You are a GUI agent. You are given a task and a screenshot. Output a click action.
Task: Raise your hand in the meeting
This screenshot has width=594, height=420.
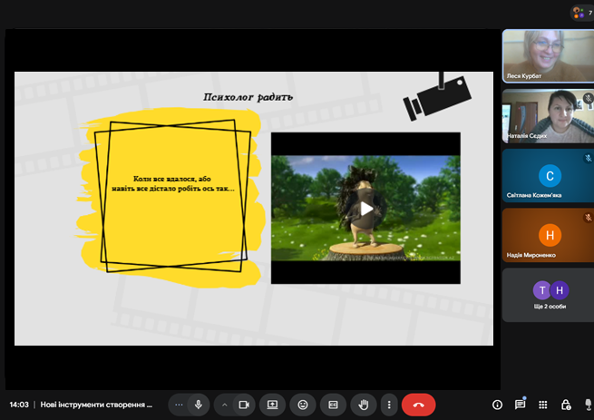pos(364,405)
